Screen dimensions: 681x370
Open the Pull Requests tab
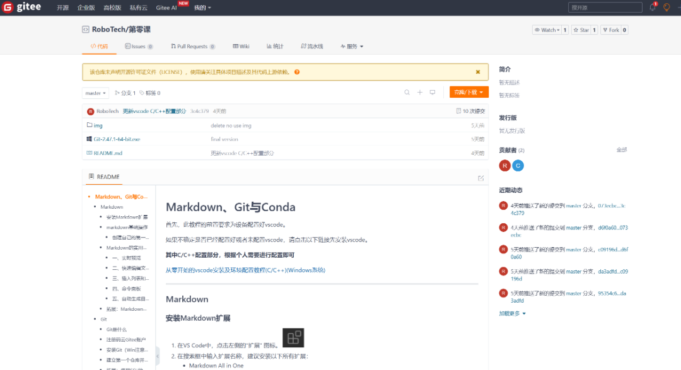(192, 47)
